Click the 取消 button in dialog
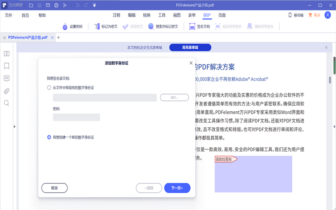The height and width of the screenshot is (210, 336). 54,188
